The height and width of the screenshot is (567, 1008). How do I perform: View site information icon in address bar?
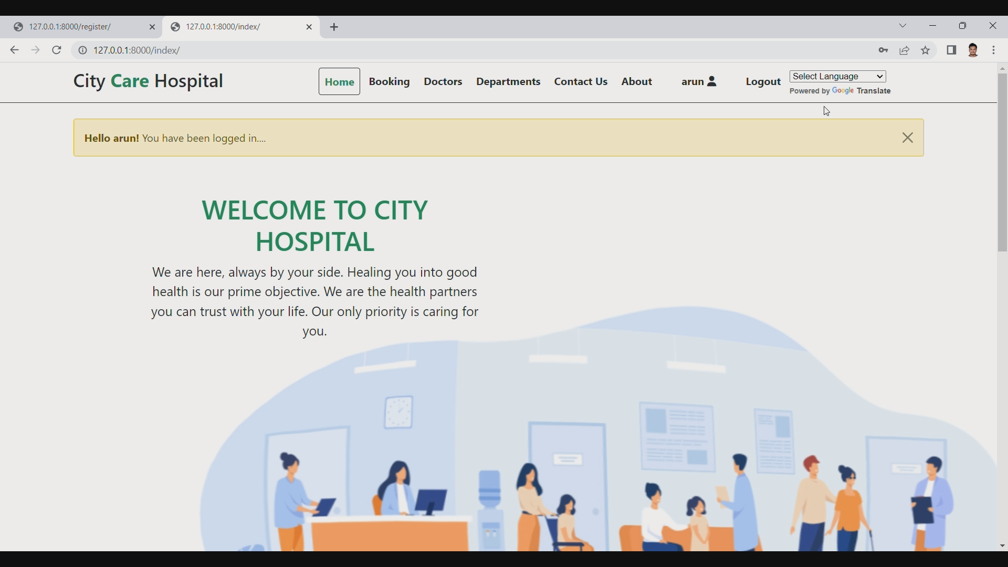coord(82,50)
